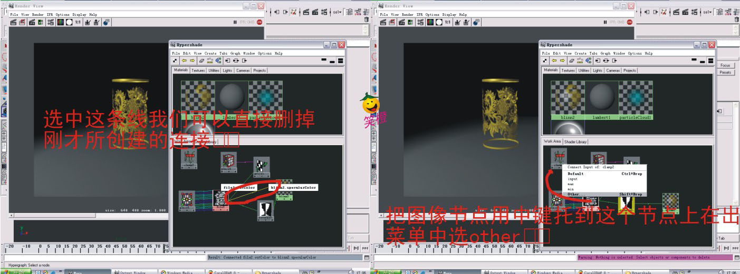The width and height of the screenshot is (740, 274).
Task: Click Windows Media button in right taskbar
Action: click(551, 272)
